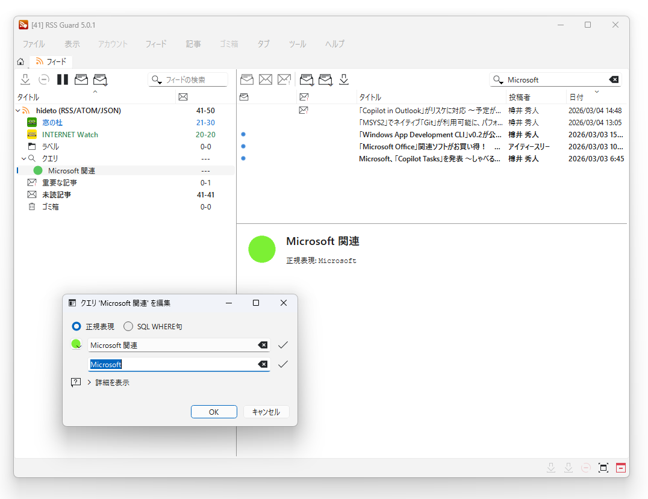
Task: Open the ヘルプ menu
Action: pyautogui.click(x=335, y=44)
